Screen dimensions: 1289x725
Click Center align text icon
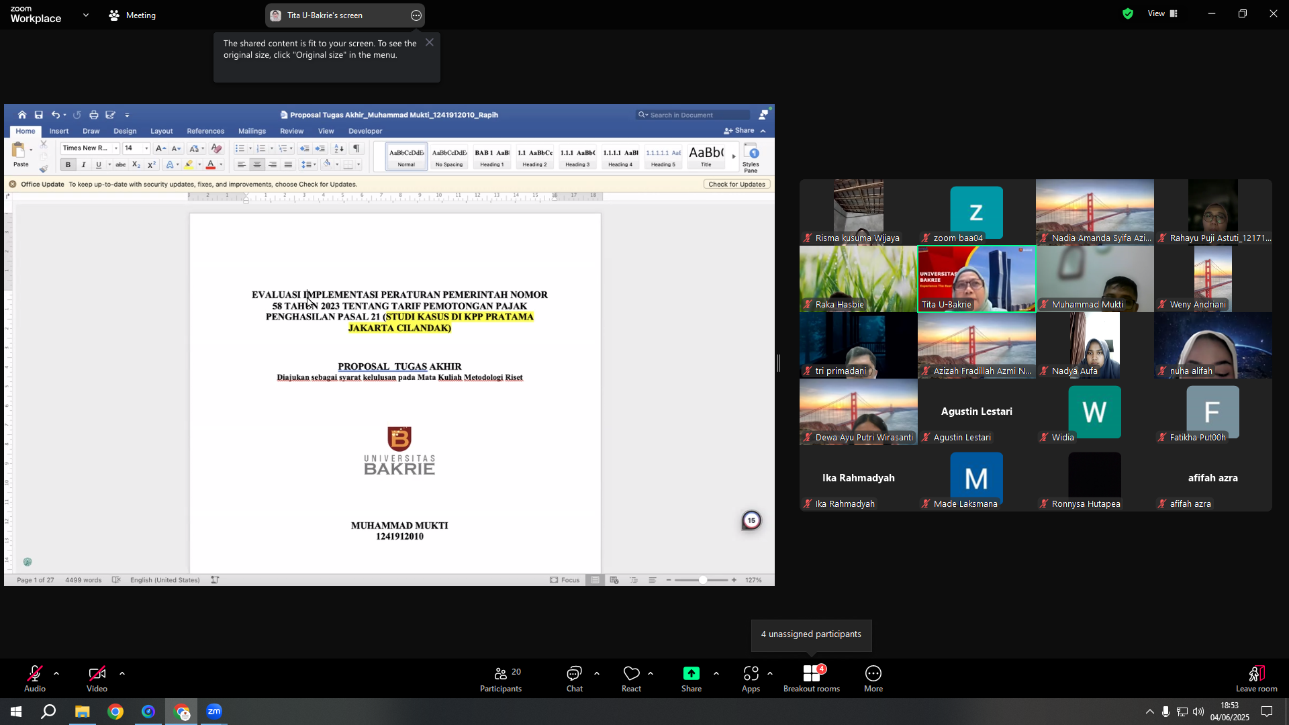(257, 164)
